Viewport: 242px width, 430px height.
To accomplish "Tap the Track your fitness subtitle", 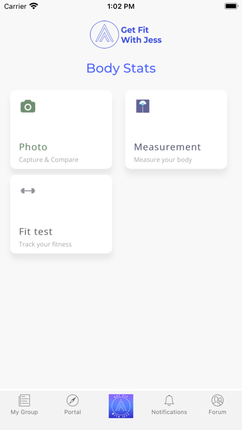I will [45, 244].
